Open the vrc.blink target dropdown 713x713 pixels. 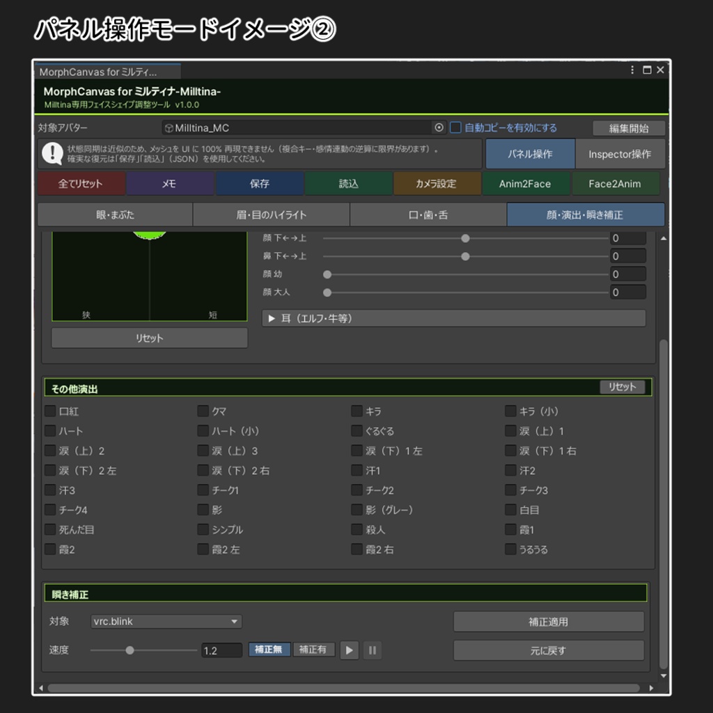point(166,622)
